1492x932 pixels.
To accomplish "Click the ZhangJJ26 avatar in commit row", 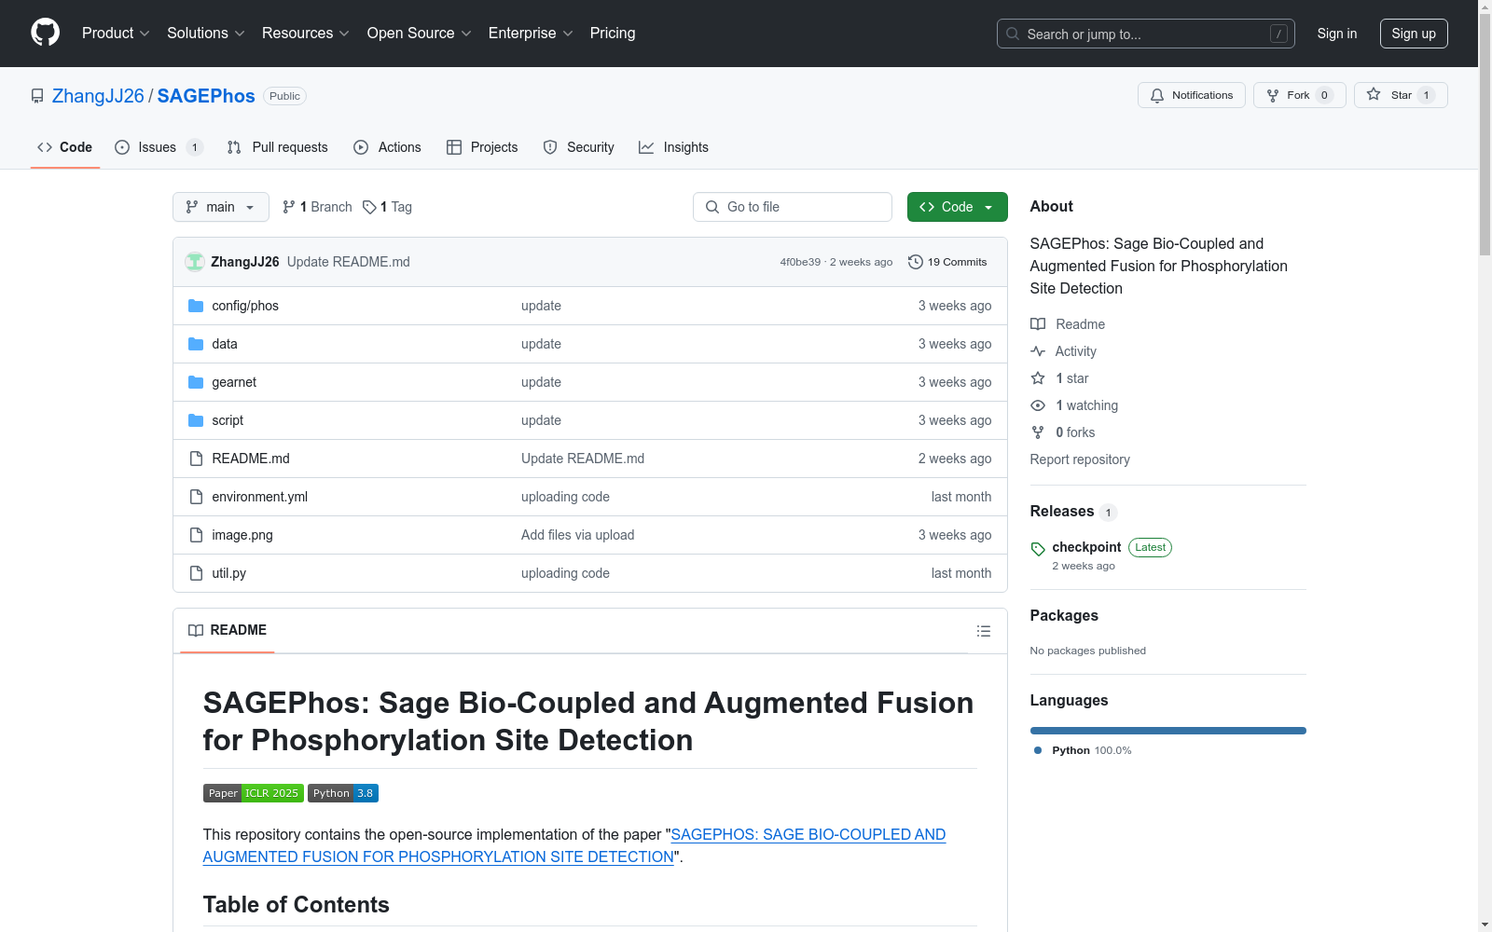I will 195,262.
